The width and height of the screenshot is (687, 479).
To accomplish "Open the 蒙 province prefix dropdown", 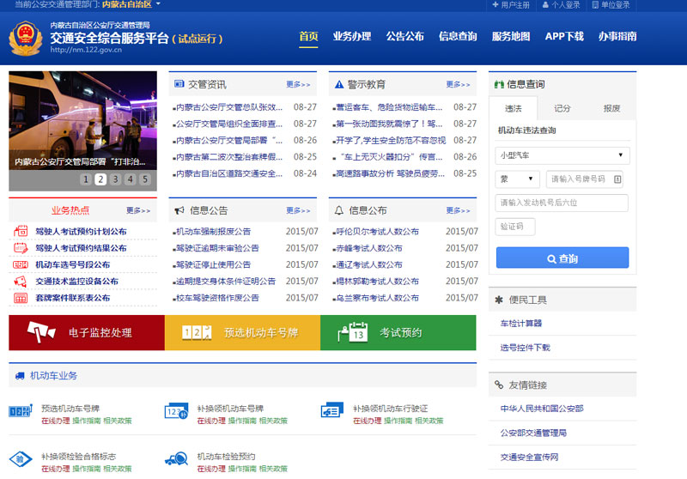I will (517, 179).
